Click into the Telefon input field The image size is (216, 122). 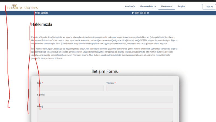[x=140, y=88]
